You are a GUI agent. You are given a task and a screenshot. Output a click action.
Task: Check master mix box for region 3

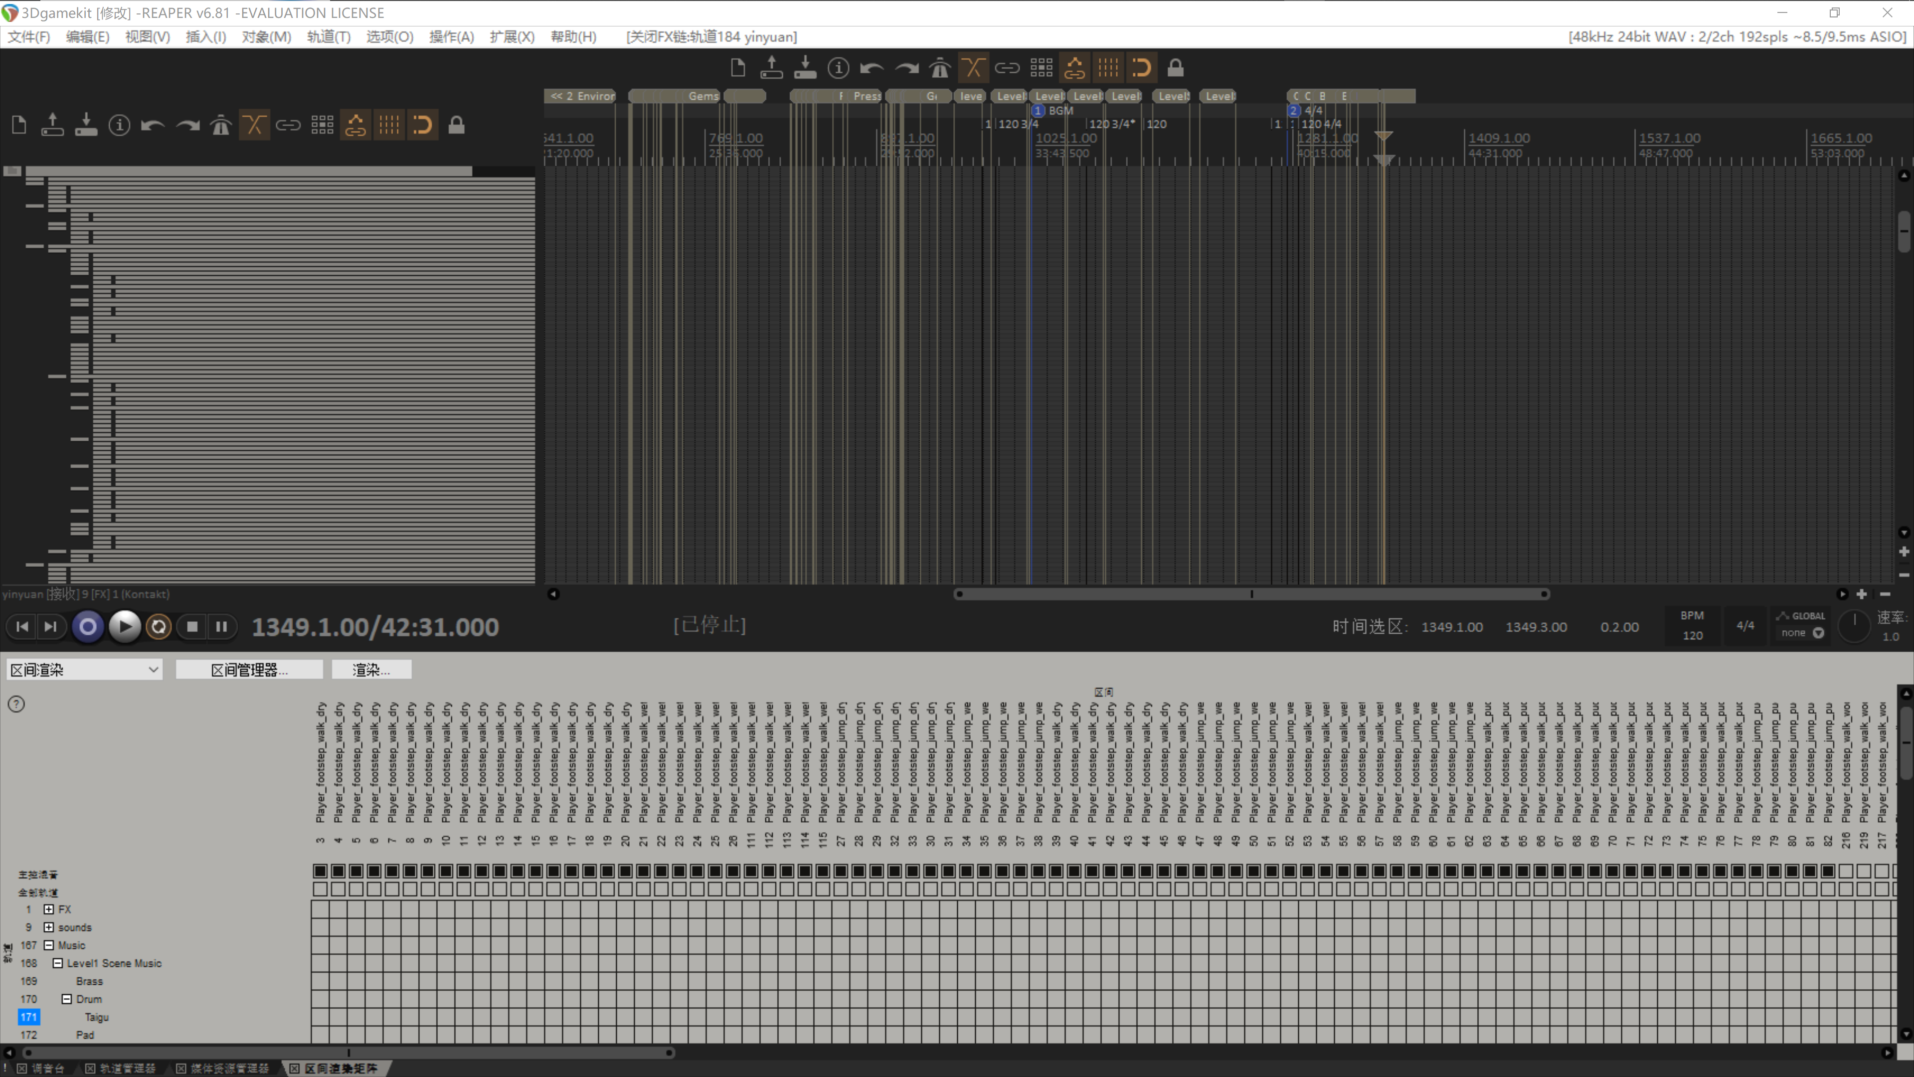click(320, 871)
